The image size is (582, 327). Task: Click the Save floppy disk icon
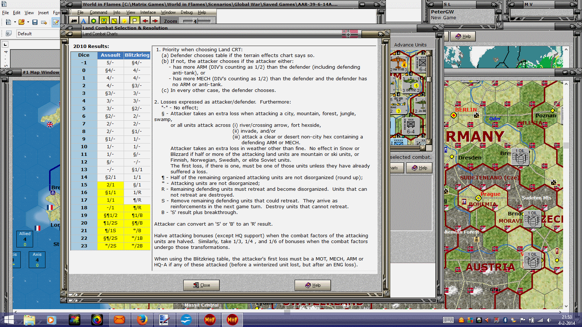[x=35, y=22]
